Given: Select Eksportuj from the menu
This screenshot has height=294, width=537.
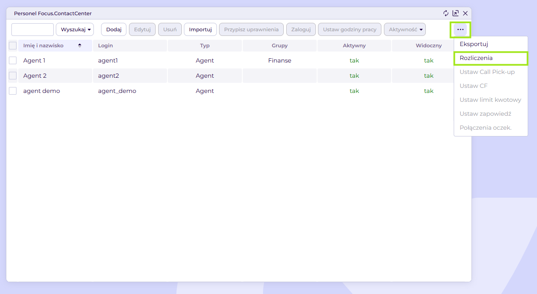Looking at the screenshot, I should click(x=490, y=44).
